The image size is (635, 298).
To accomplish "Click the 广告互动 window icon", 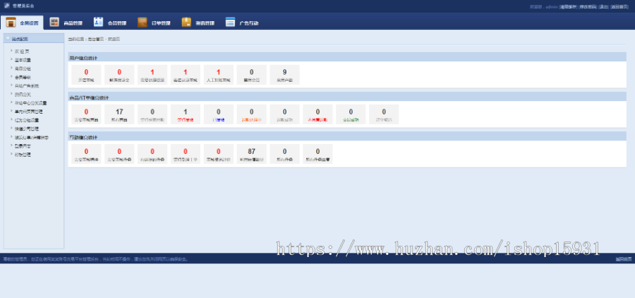I will click(230, 23).
